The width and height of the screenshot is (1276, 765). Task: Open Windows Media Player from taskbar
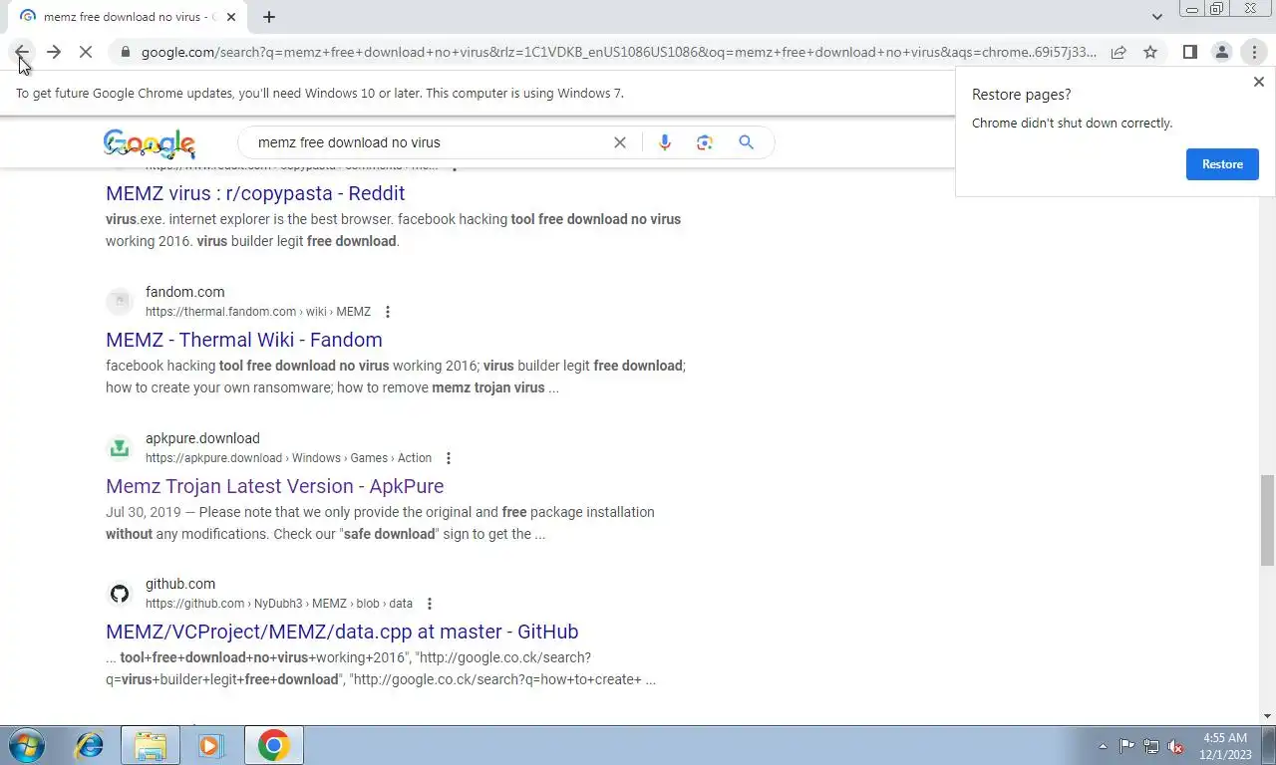tap(210, 745)
